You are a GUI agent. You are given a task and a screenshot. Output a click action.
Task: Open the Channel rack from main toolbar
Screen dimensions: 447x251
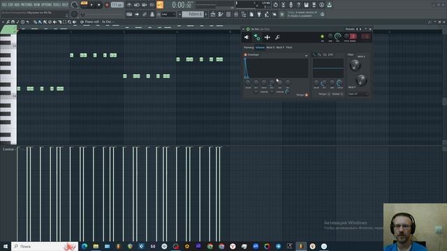(228, 14)
